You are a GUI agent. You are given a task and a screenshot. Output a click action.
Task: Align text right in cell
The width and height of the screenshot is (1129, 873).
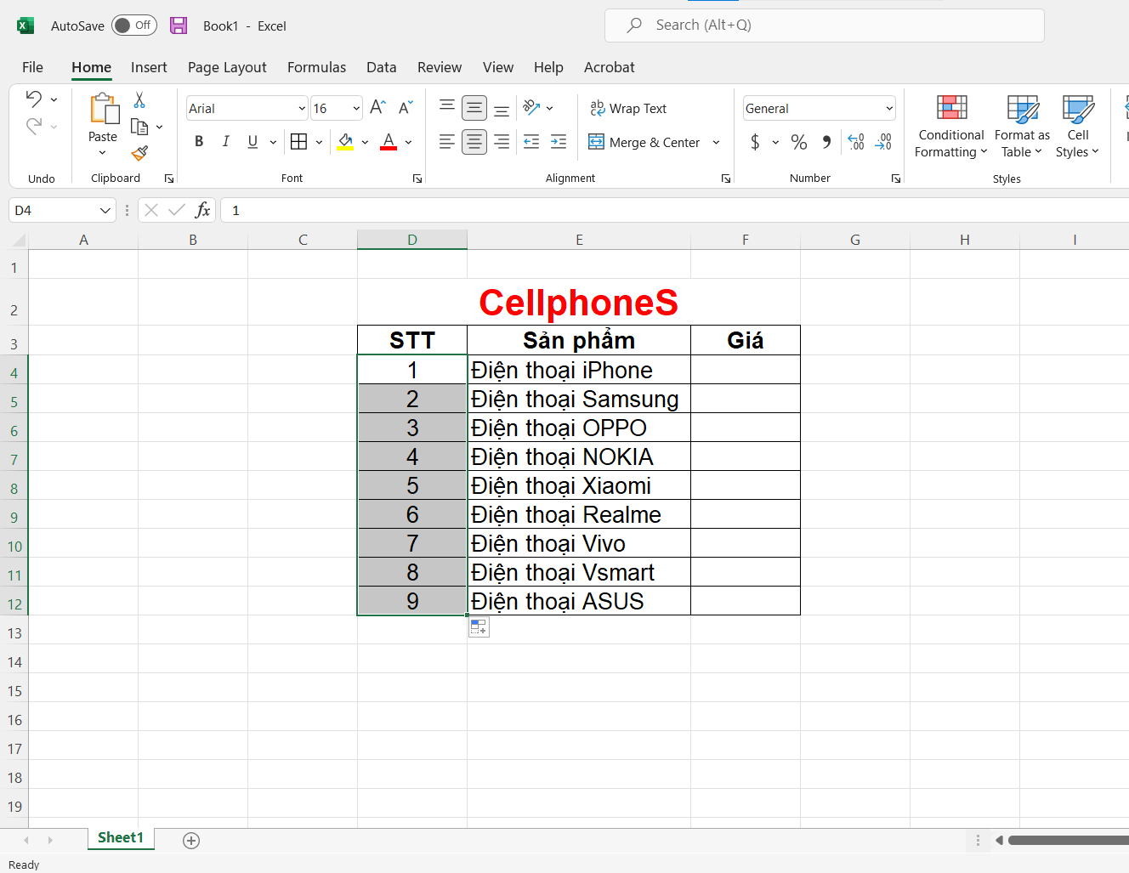(x=502, y=142)
